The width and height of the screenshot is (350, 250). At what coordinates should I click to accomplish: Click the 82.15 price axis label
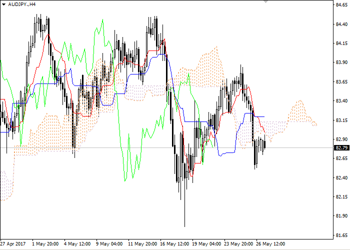point(341,197)
